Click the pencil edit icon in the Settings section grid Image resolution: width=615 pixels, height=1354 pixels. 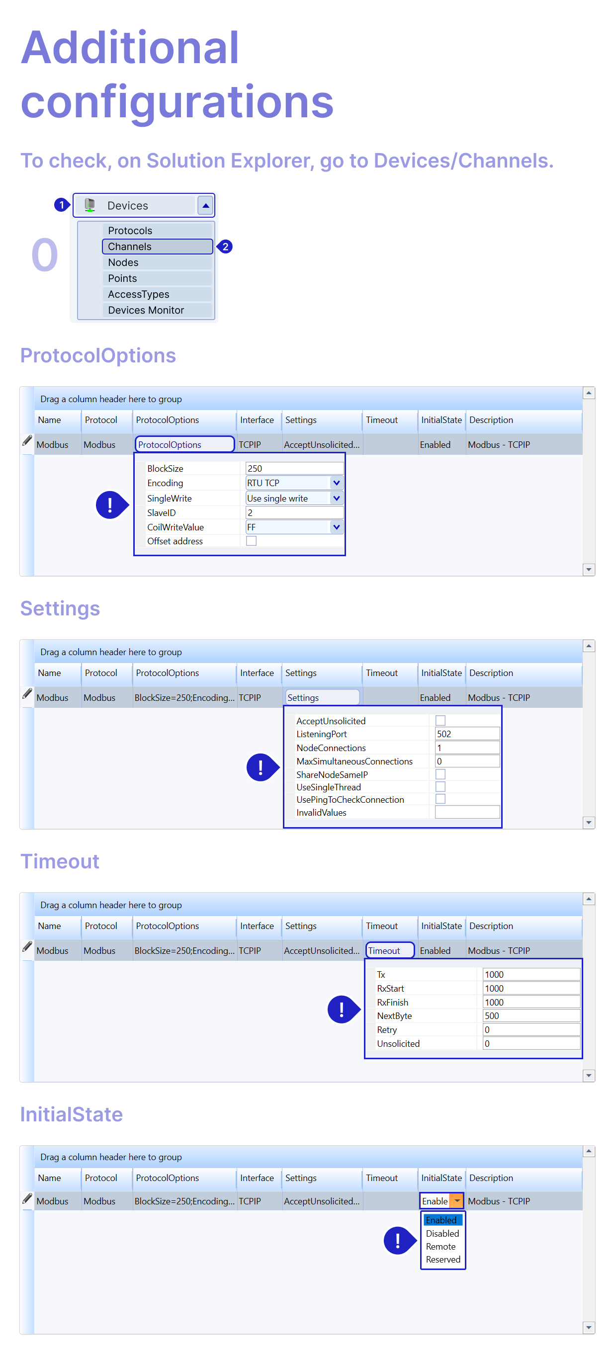point(27,694)
